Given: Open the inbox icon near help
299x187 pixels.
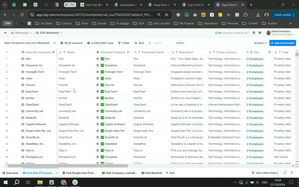Looking at the screenshot, I should 260,33.
